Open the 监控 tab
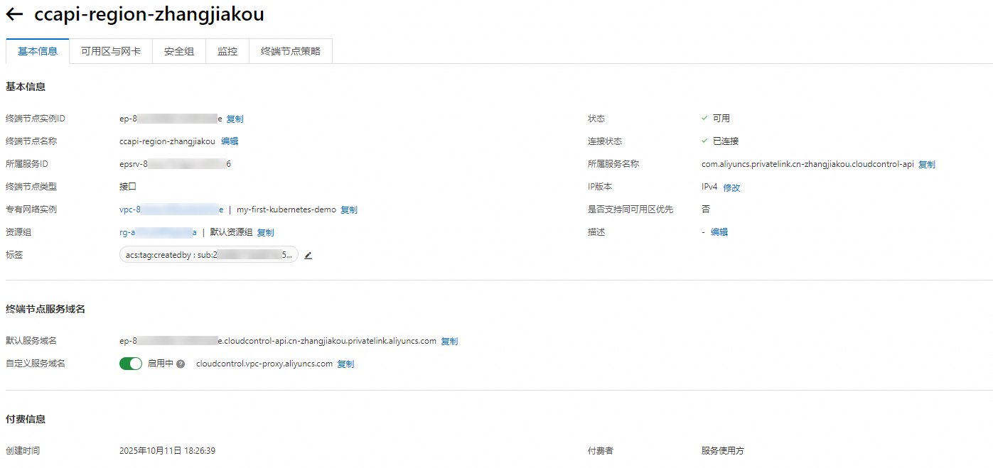 coord(227,51)
